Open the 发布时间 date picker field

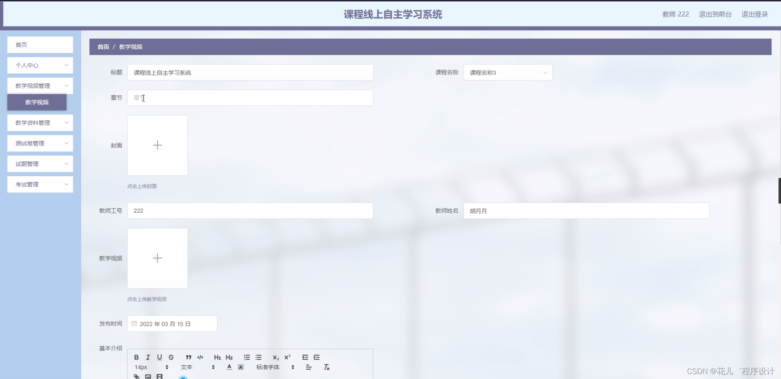click(x=172, y=323)
